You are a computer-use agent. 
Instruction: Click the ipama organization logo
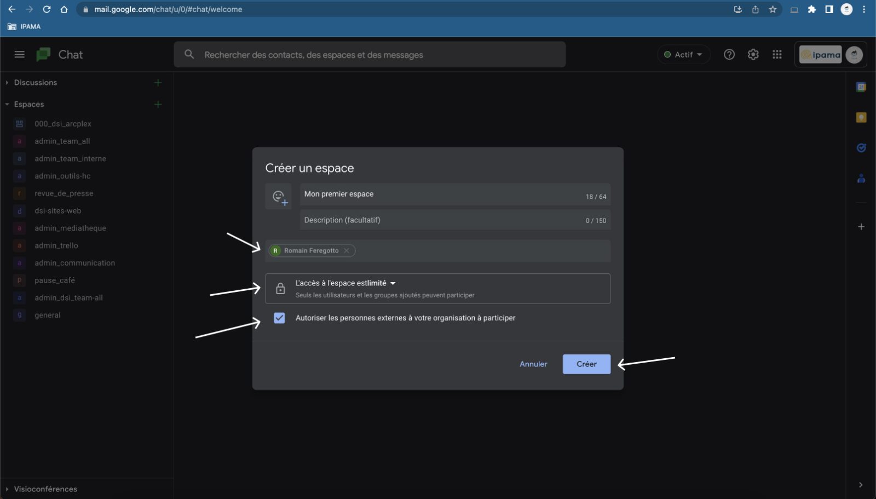tap(820, 54)
